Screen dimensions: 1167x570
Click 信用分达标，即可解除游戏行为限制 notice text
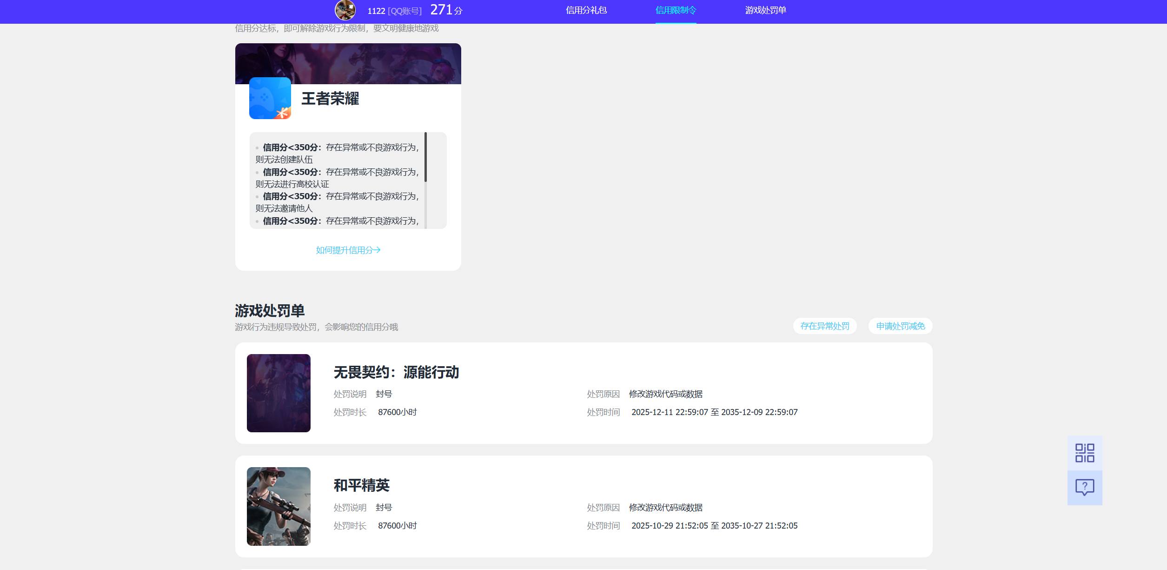(337, 28)
